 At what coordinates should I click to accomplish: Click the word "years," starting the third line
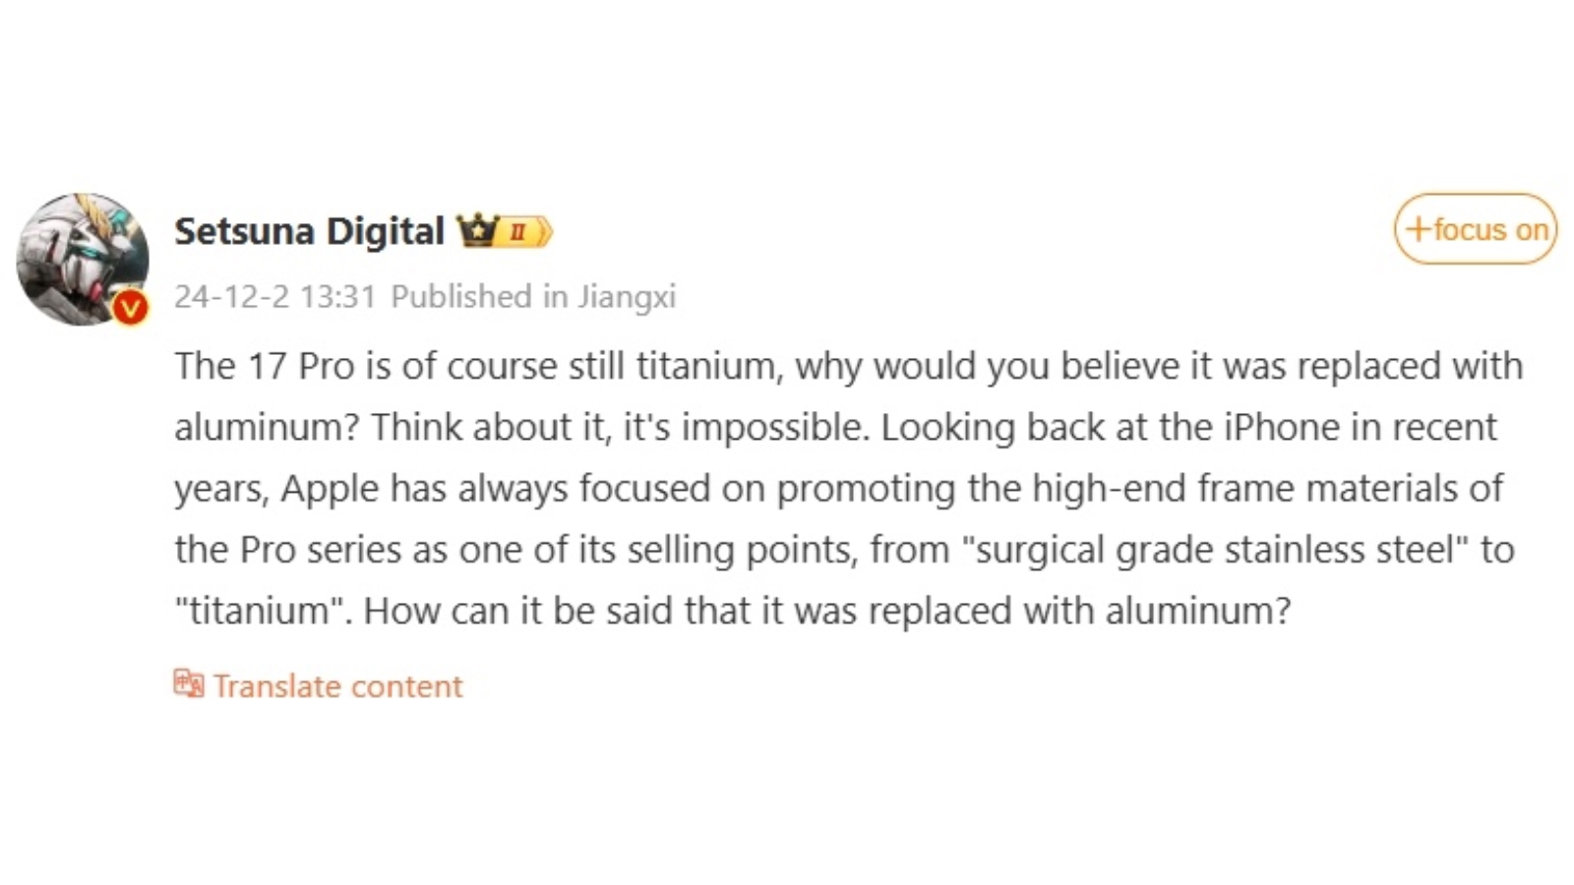(x=221, y=489)
